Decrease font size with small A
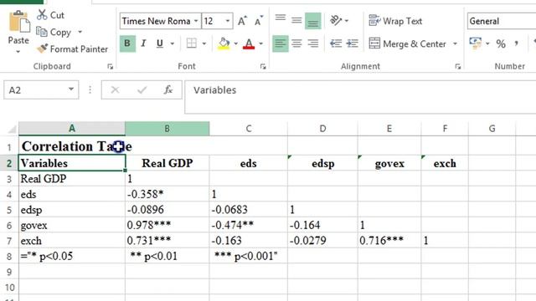The image size is (536, 301). (259, 21)
